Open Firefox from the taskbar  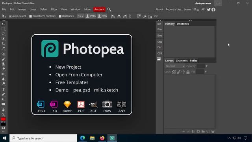(102, 138)
